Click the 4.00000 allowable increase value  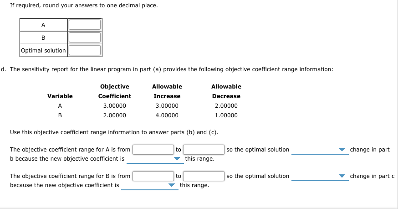tap(167, 115)
